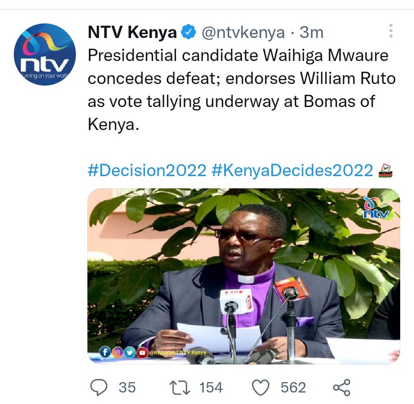The height and width of the screenshot is (404, 414).
Task: Click the reply comment bubble icon
Action: click(99, 387)
